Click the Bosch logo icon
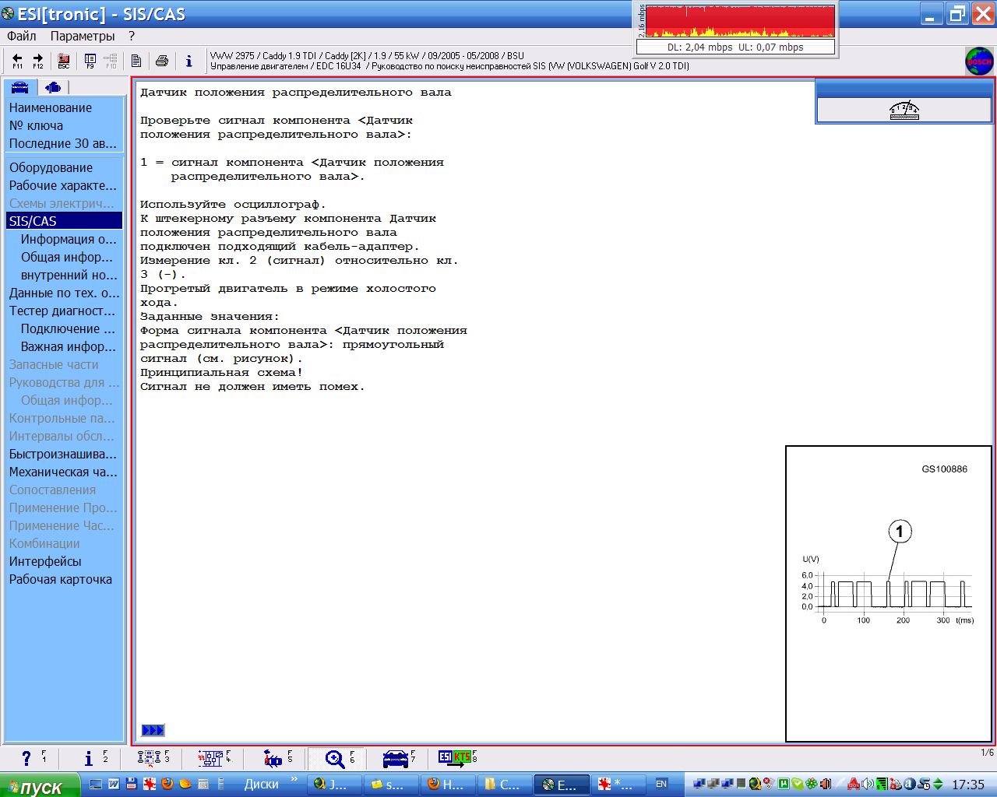Image resolution: width=997 pixels, height=797 pixels. 979,61
